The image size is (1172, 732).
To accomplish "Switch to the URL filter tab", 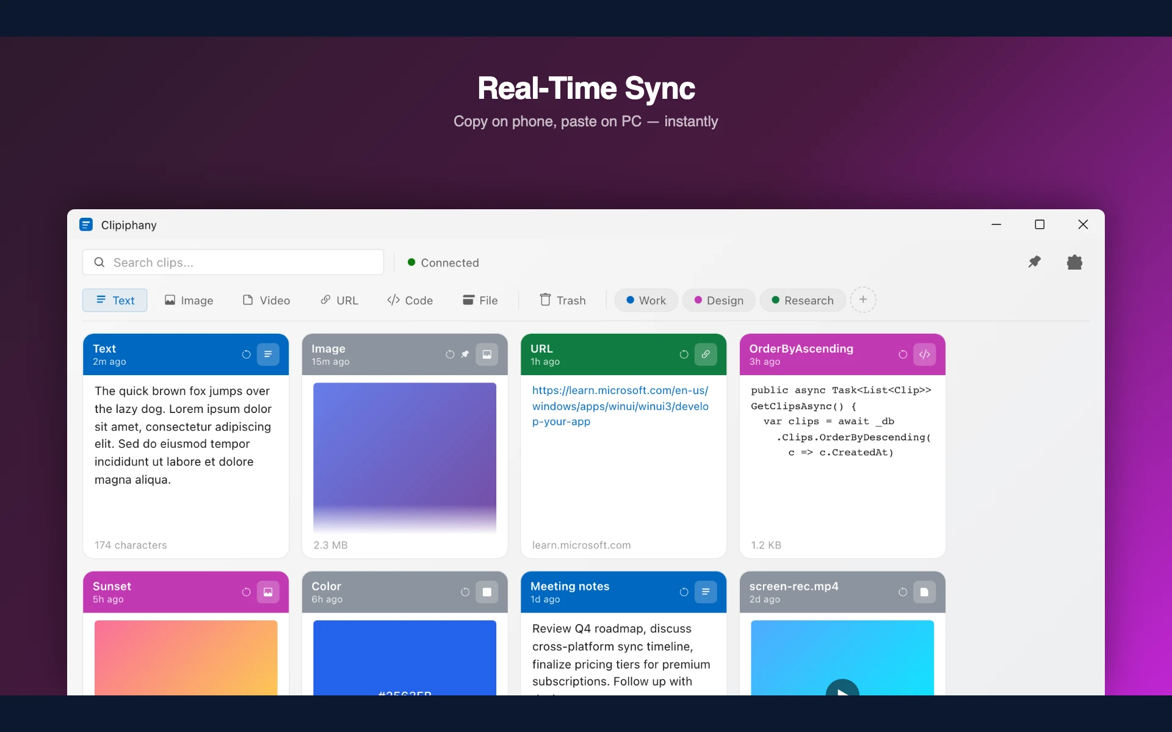I will pyautogui.click(x=339, y=300).
